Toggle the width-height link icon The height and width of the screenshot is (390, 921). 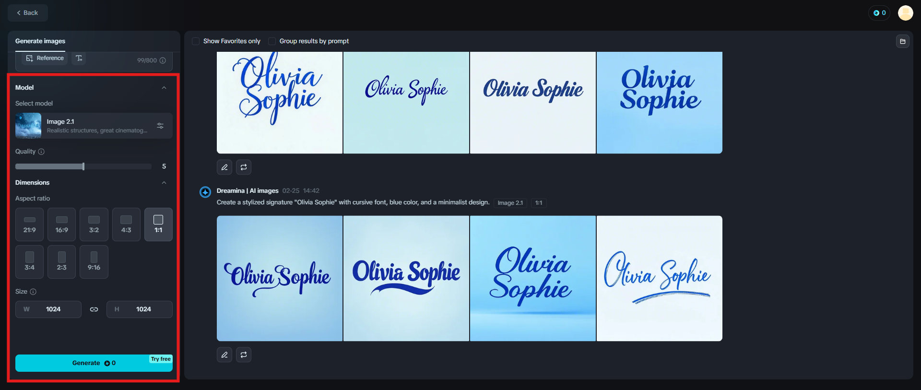pyautogui.click(x=94, y=309)
